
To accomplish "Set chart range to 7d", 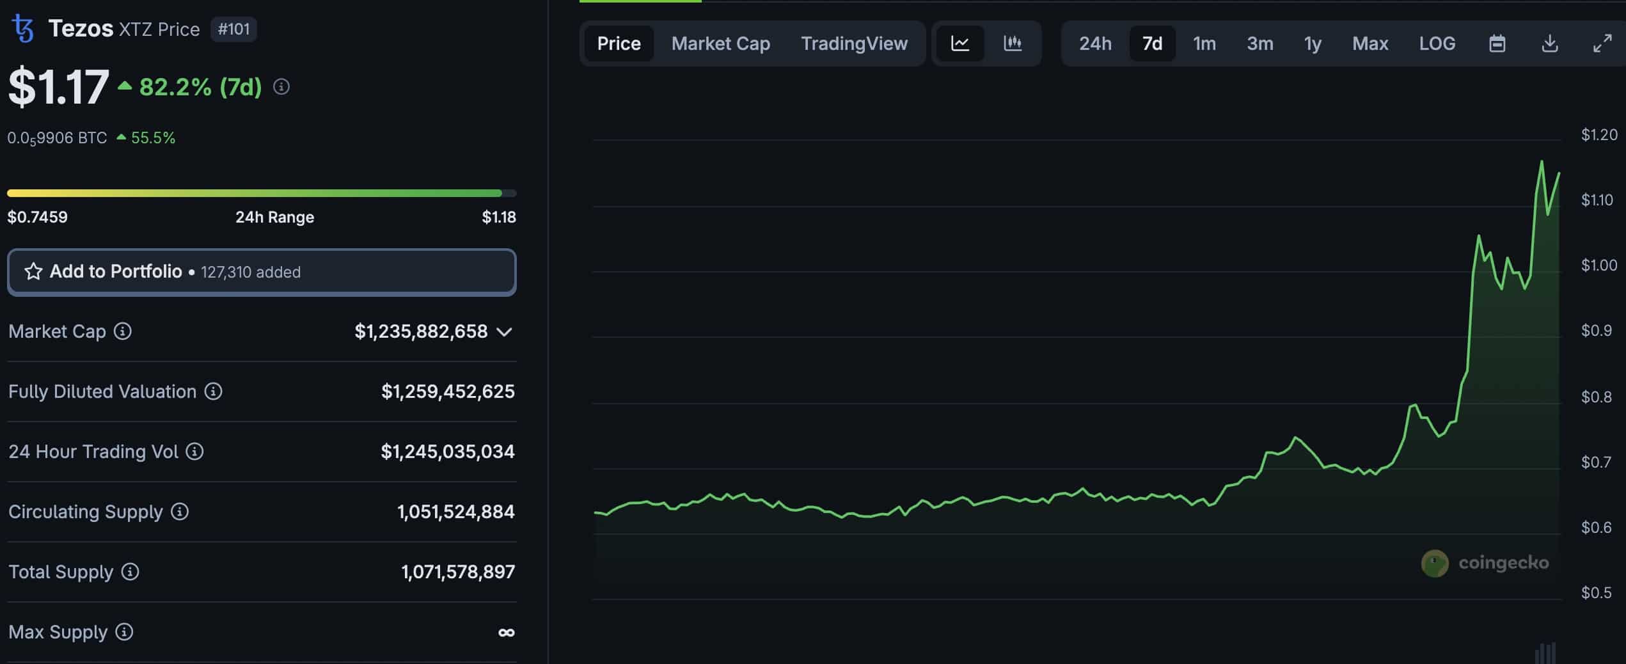I will [x=1152, y=43].
